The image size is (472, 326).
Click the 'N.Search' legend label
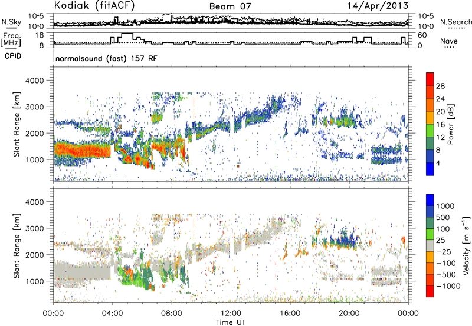coord(455,22)
